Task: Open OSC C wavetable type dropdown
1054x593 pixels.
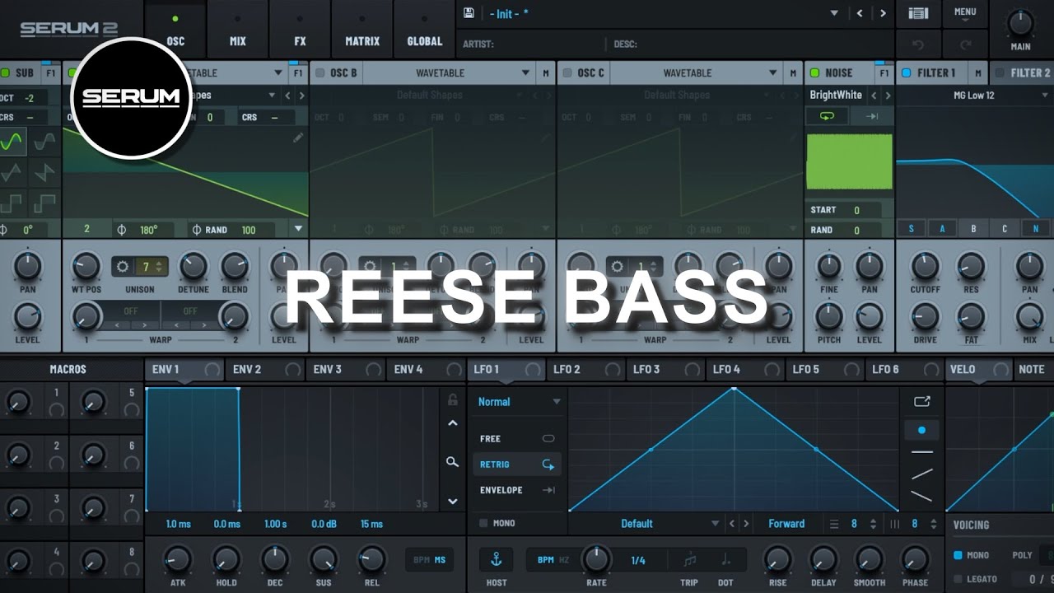Action: (773, 72)
